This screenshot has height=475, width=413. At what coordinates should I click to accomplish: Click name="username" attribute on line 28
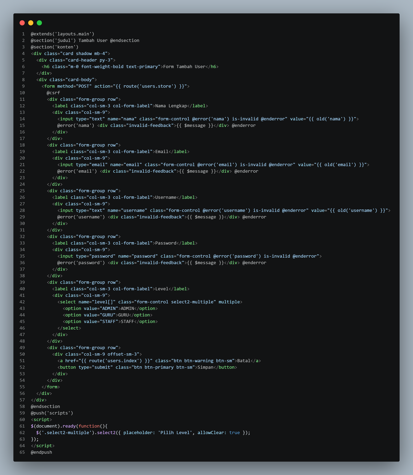pos(127,210)
